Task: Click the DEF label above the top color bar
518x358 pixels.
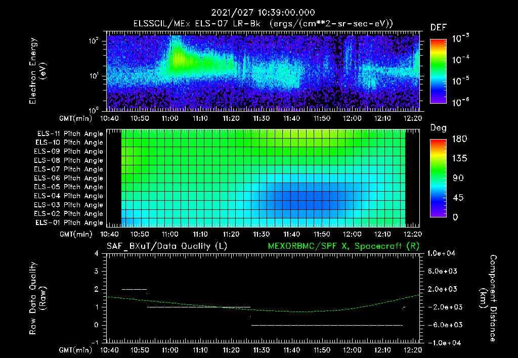Action: click(x=439, y=27)
